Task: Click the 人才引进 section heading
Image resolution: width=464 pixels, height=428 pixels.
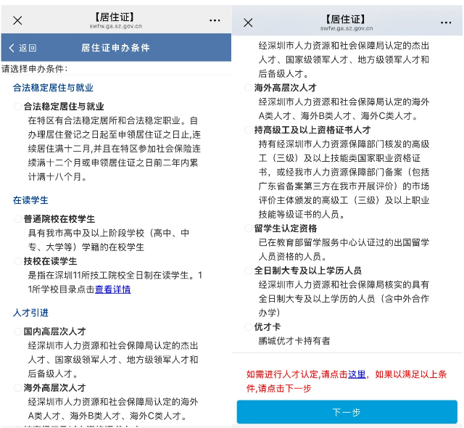Action: coord(30,313)
